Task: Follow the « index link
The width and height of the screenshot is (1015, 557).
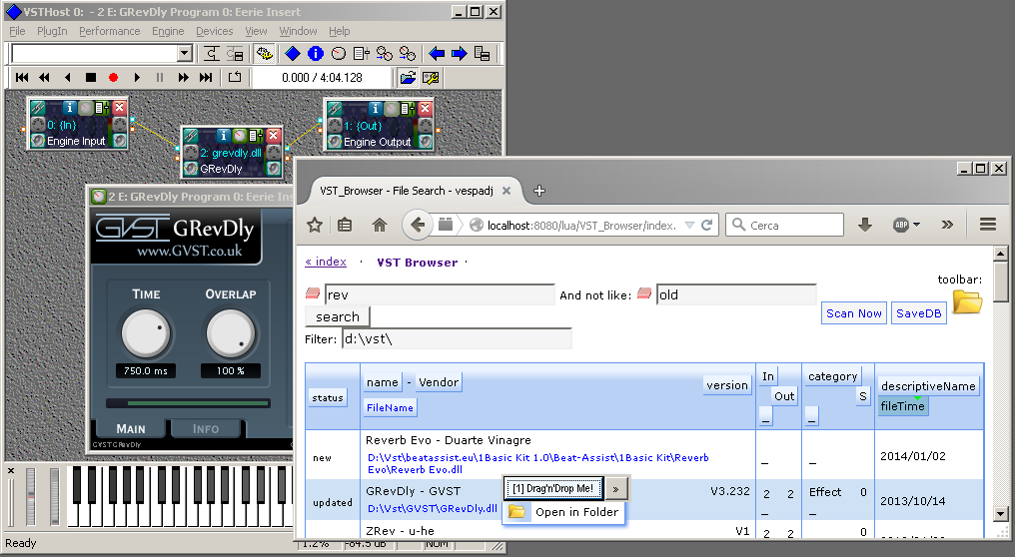Action: click(x=326, y=262)
